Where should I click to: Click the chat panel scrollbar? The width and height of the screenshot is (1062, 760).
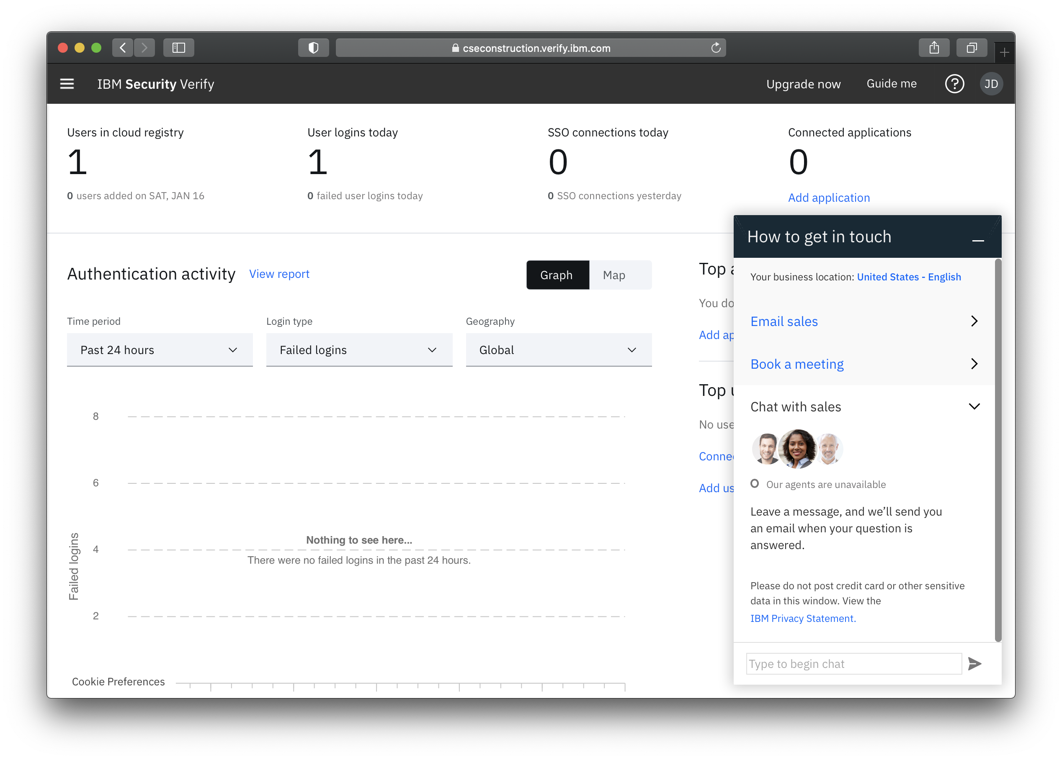click(x=998, y=449)
